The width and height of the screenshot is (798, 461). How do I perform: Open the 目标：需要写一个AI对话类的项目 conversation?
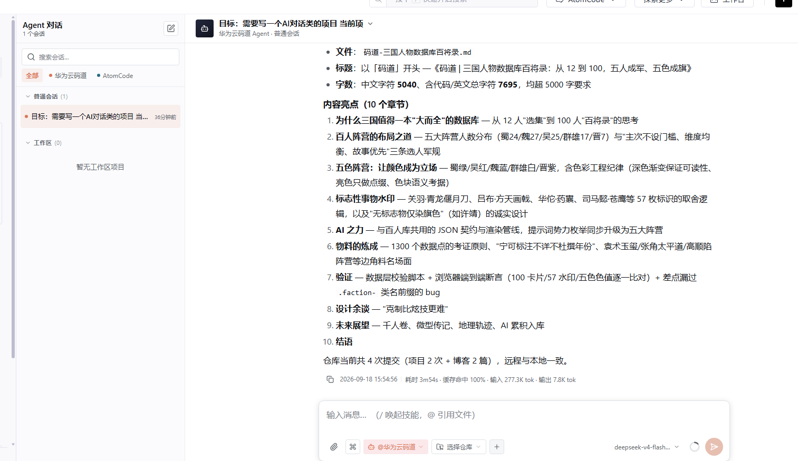pos(100,116)
